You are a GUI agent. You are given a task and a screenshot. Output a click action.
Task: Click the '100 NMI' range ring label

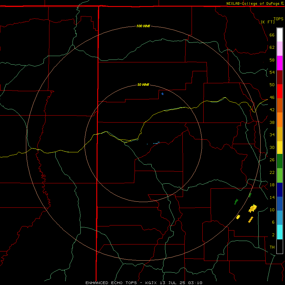pos(143,26)
